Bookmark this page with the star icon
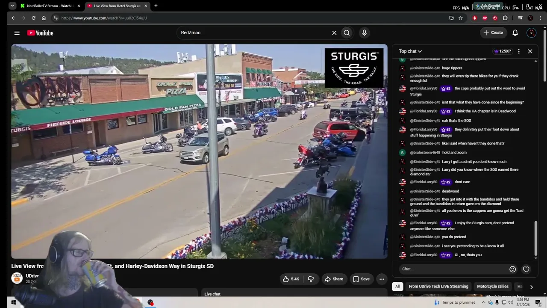 point(461,18)
